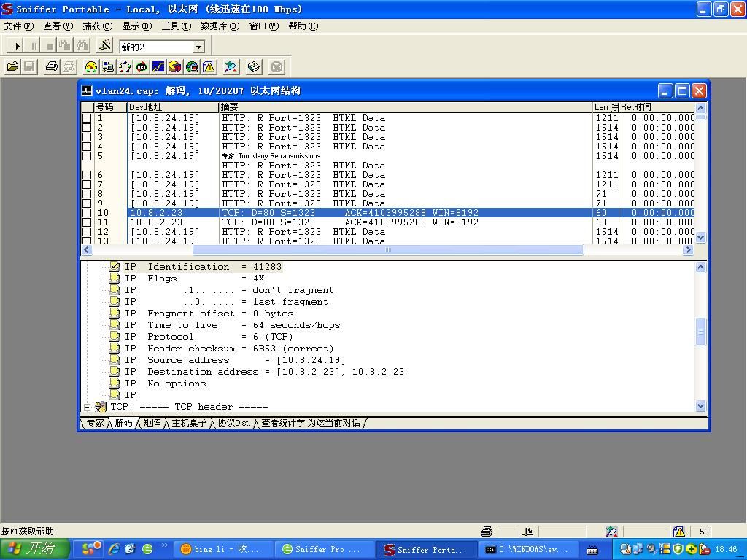747x560 pixels.
Task: Tick the checkbox for packet 6
Action: point(87,175)
